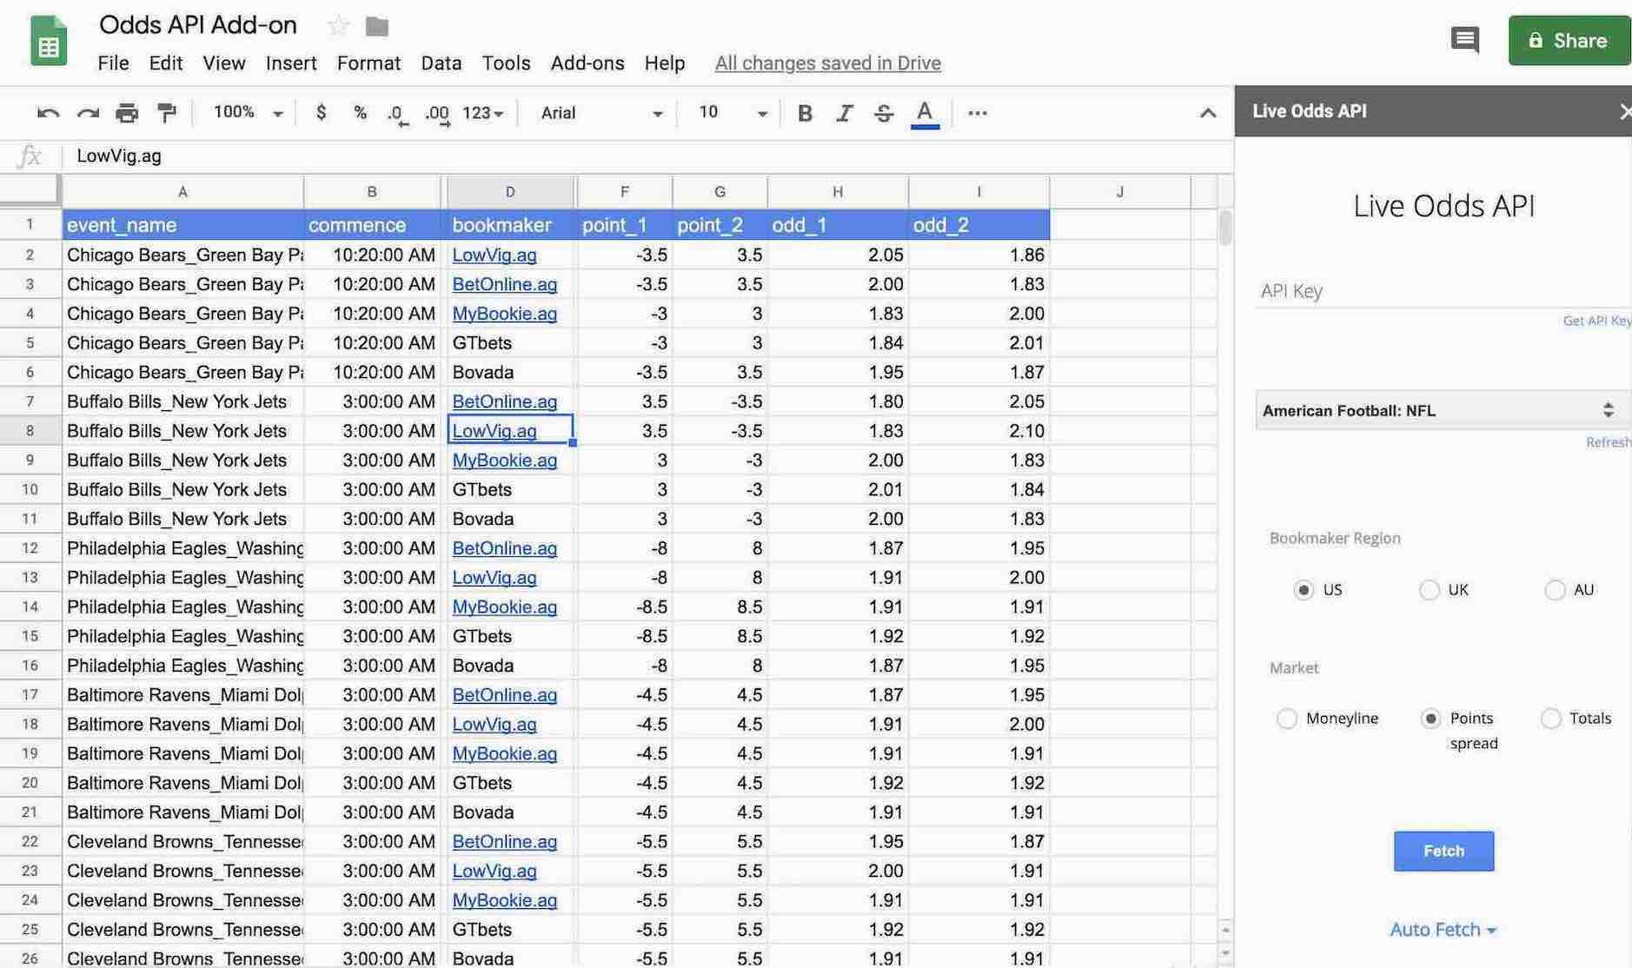
Task: Increase decimal places
Action: [x=437, y=114]
